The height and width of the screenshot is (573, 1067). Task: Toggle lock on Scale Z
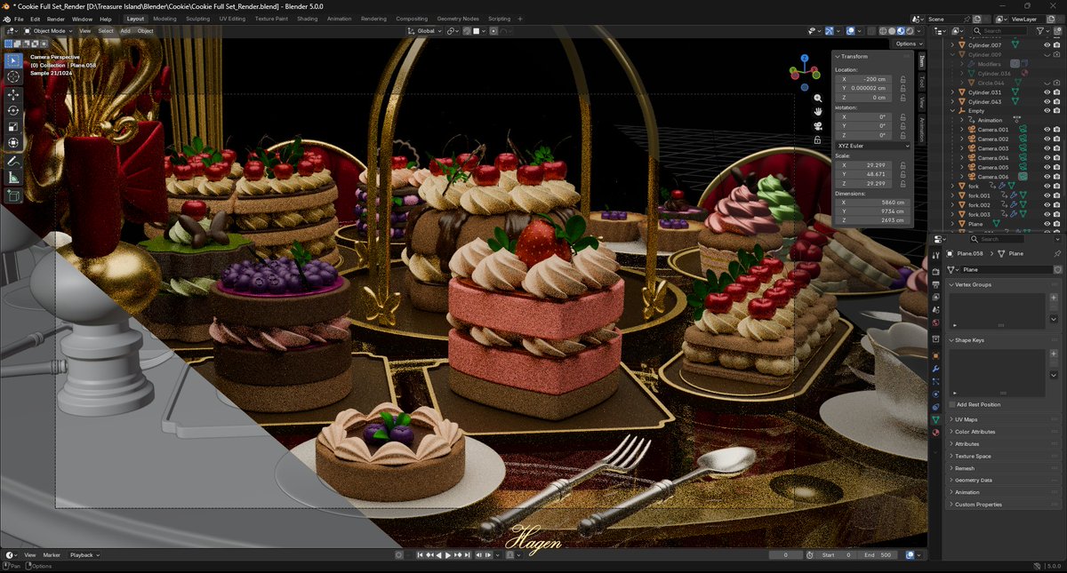click(x=903, y=182)
